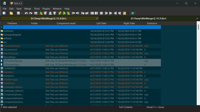Select the ChildFrm.cpp file row

[x=81, y=80]
